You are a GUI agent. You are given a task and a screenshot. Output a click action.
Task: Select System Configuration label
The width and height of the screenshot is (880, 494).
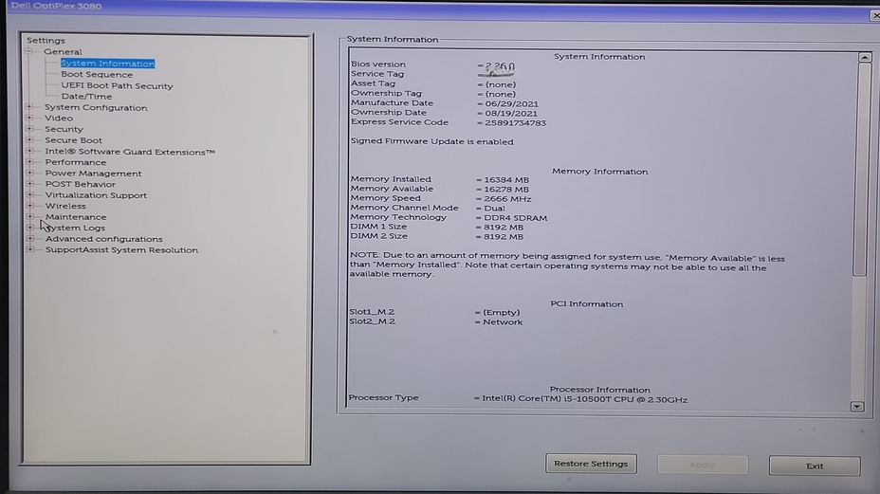click(x=96, y=107)
